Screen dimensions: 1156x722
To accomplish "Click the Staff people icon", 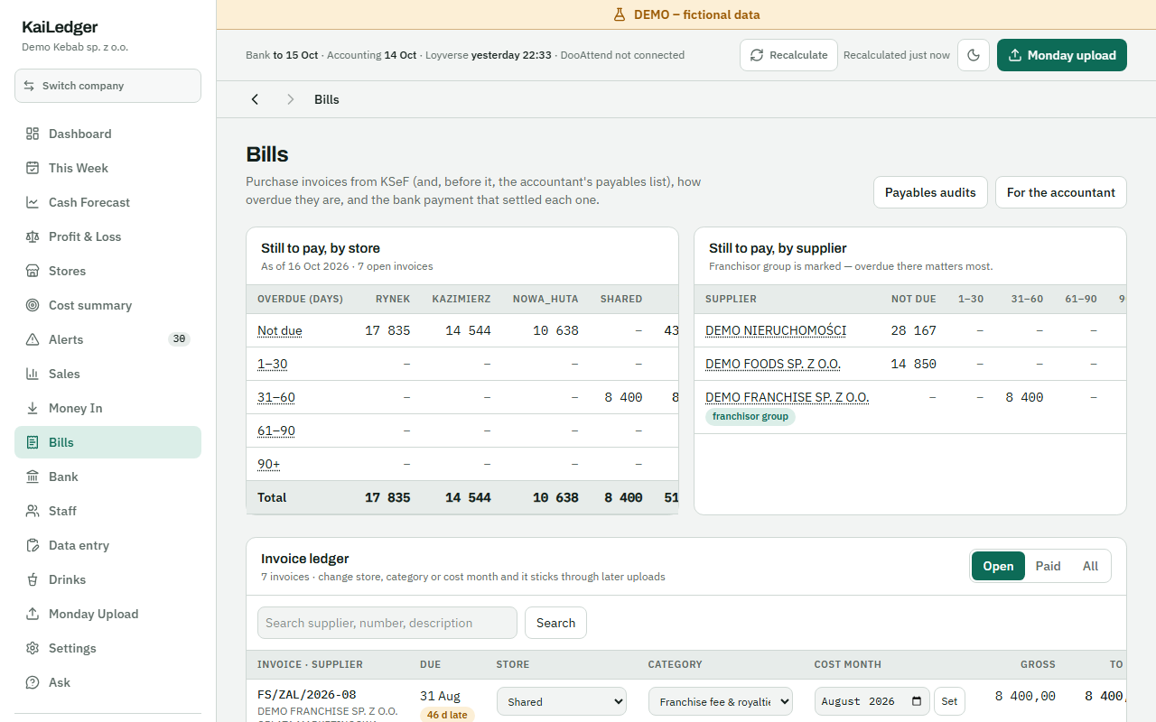I will (x=33, y=511).
